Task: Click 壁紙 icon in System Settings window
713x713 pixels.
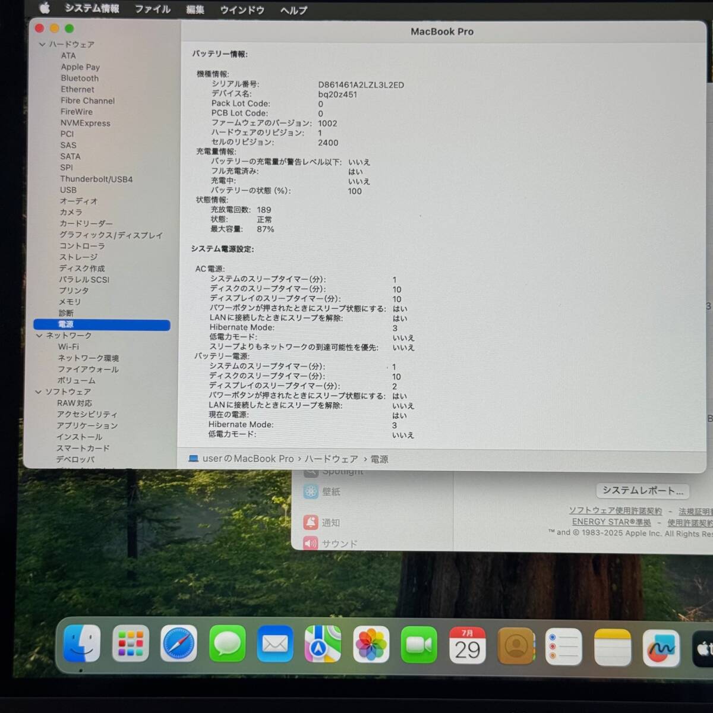Action: pyautogui.click(x=311, y=491)
